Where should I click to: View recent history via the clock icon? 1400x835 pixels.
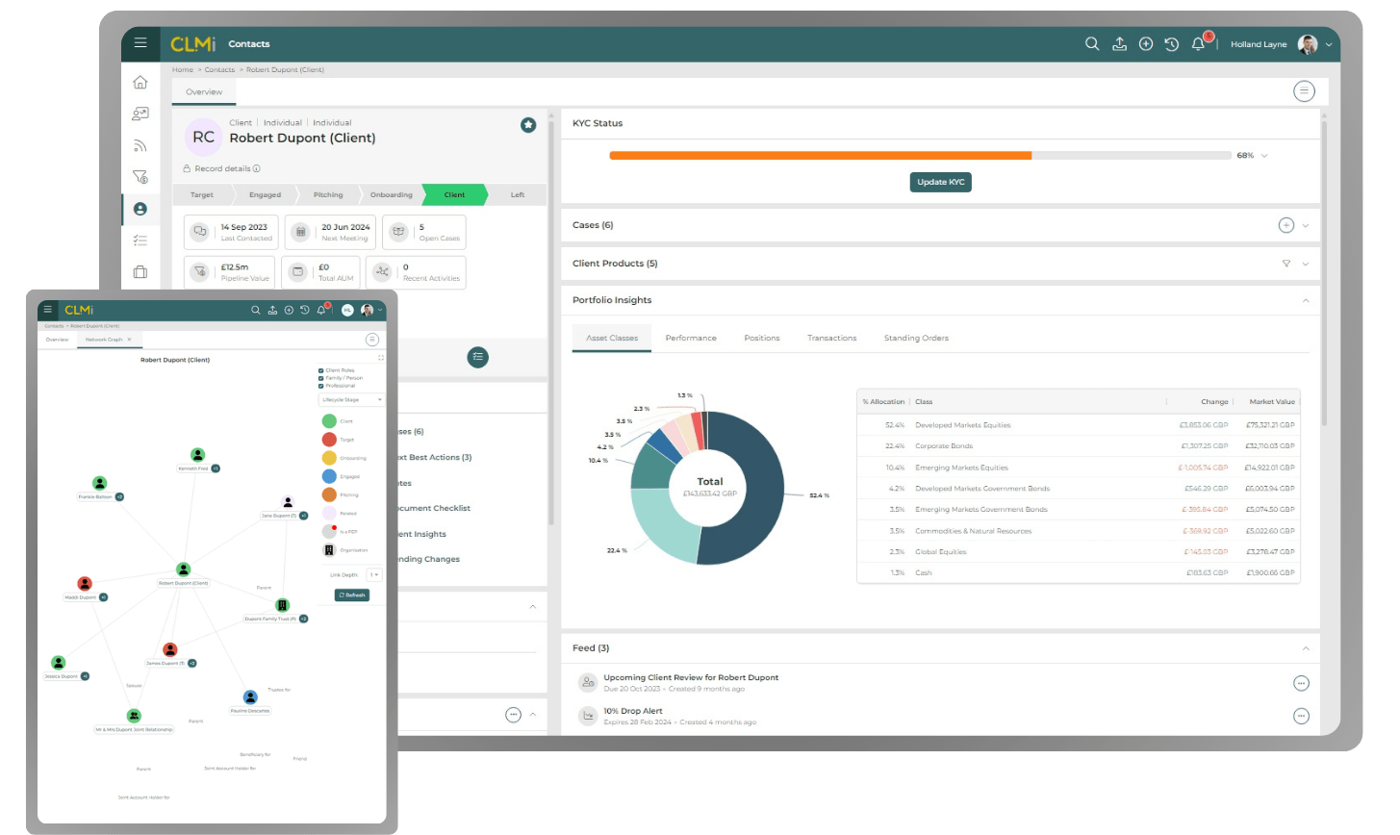(x=1171, y=43)
